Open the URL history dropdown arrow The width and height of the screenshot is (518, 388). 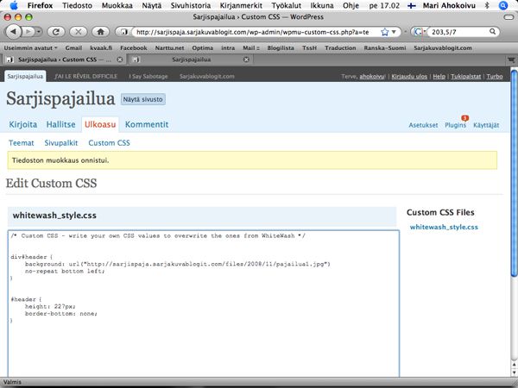[x=394, y=32]
